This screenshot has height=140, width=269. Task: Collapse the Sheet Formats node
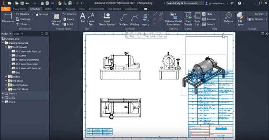coord(6,47)
